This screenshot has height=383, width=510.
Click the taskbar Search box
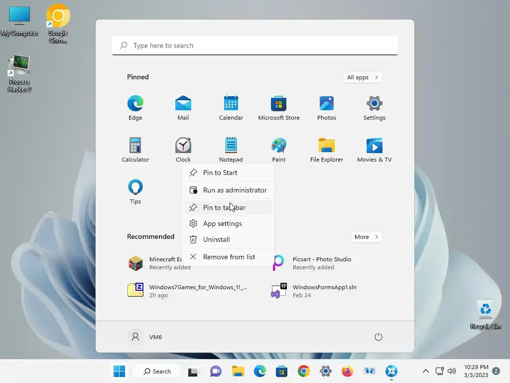(157, 371)
